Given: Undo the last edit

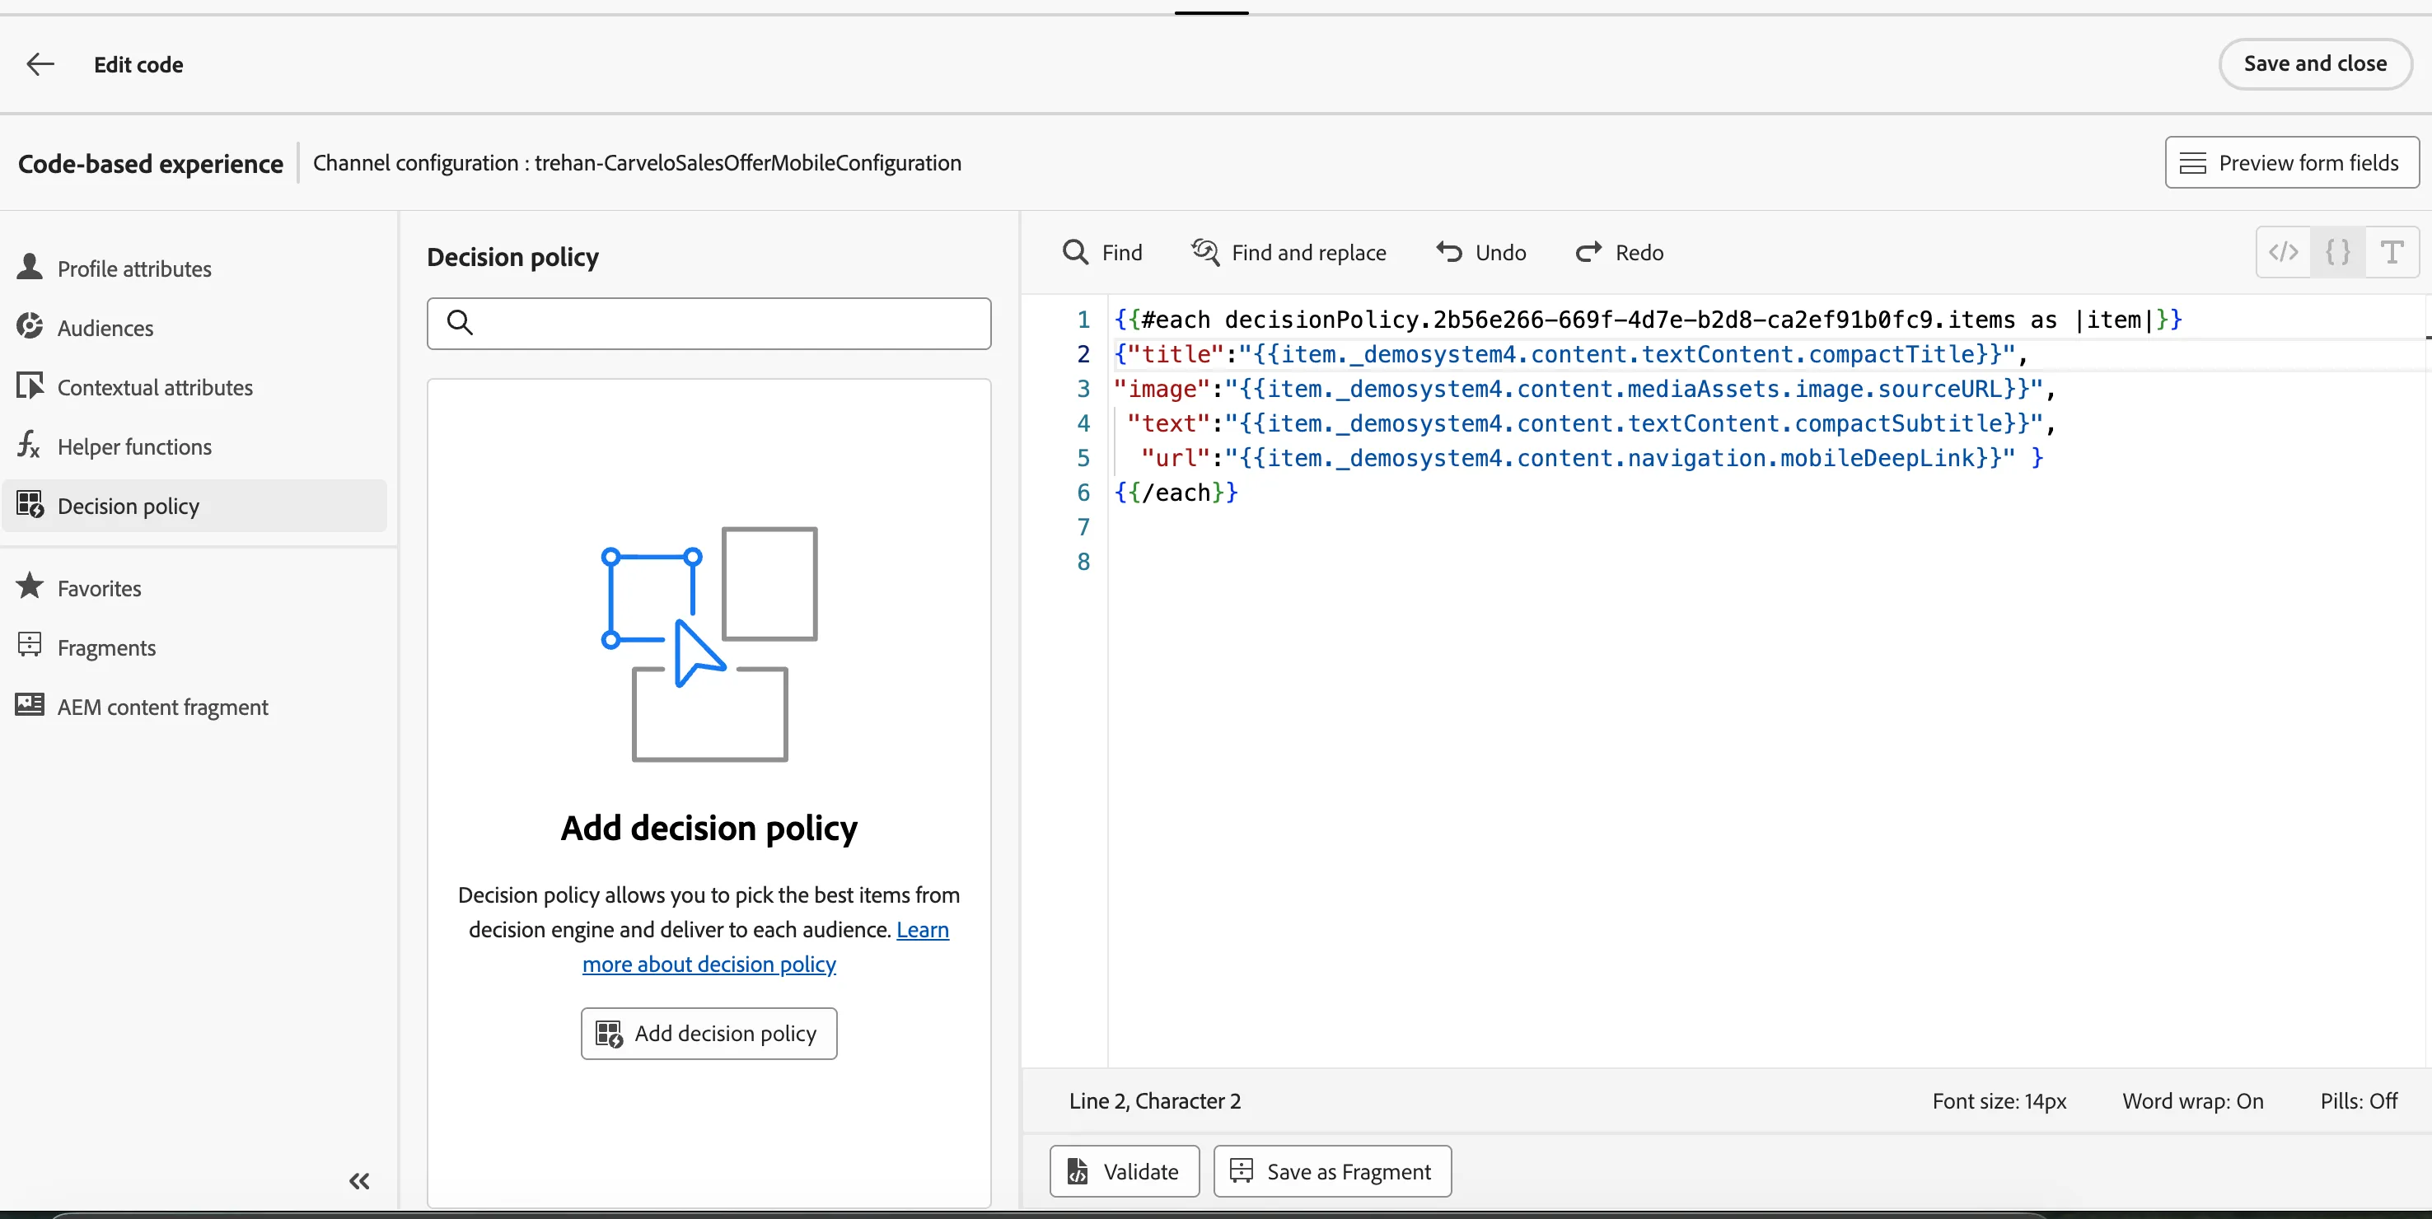Looking at the screenshot, I should (1481, 252).
